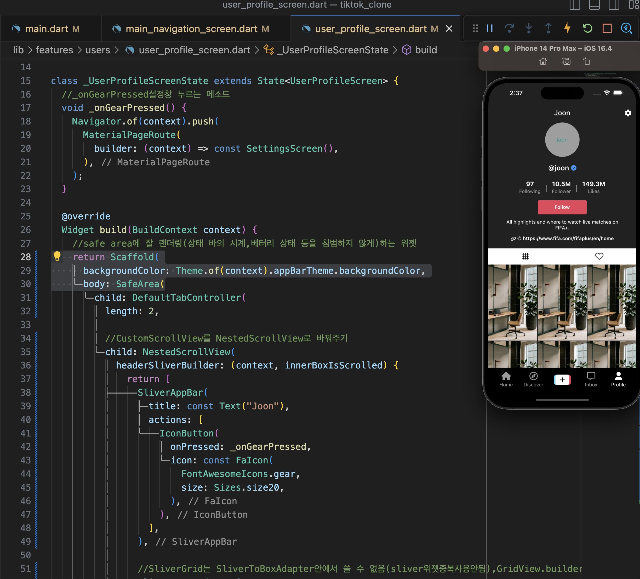
Task: Expand the features breadcrumb segment
Action: coord(54,50)
